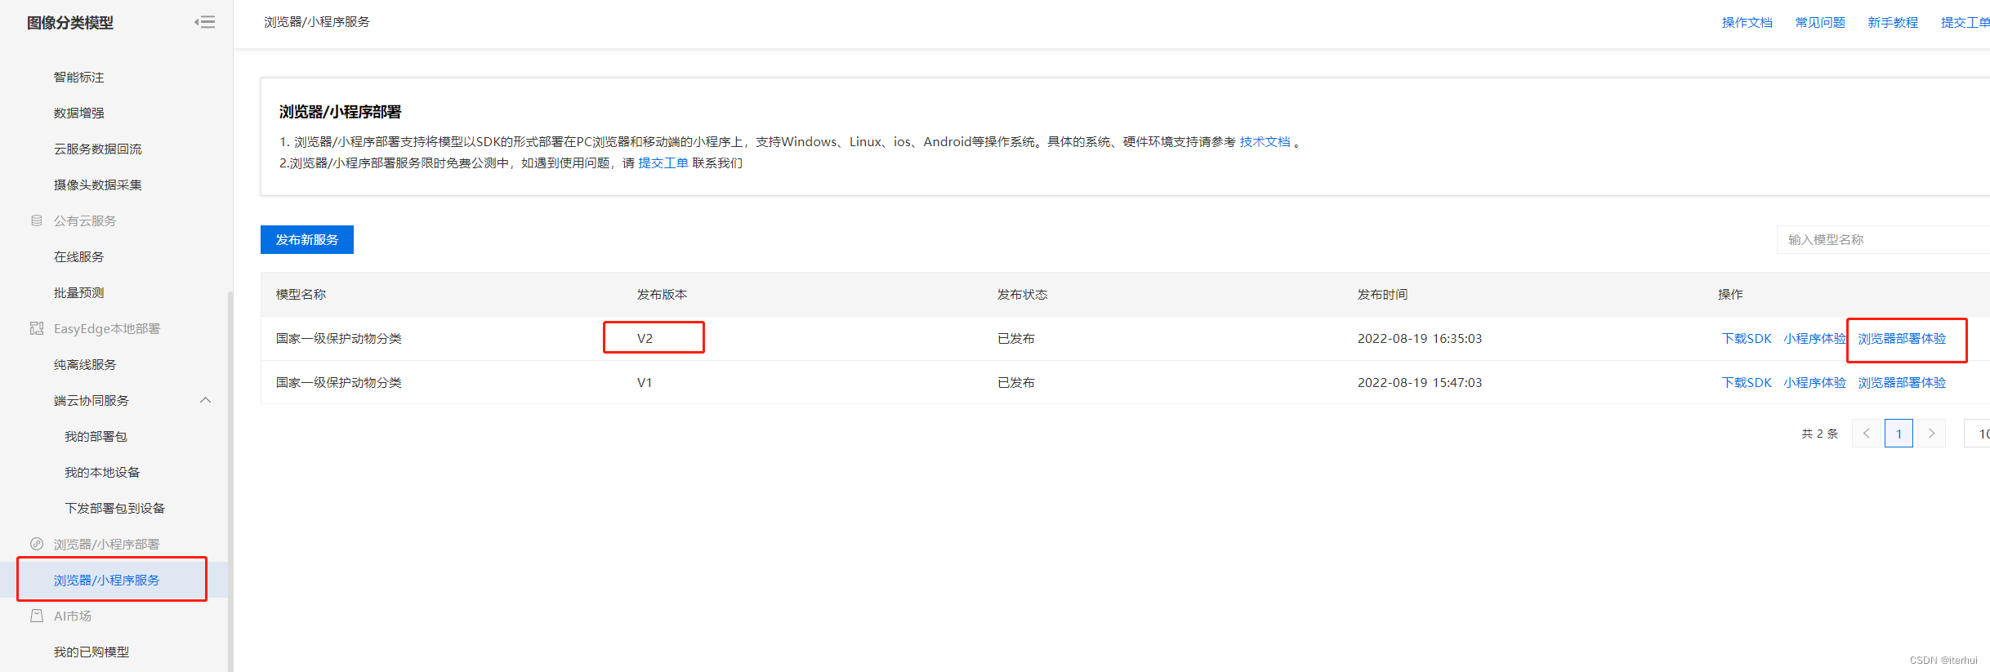The height and width of the screenshot is (672, 1990).
Task: Focus the 输入模型名称 search field
Action: click(x=1883, y=239)
